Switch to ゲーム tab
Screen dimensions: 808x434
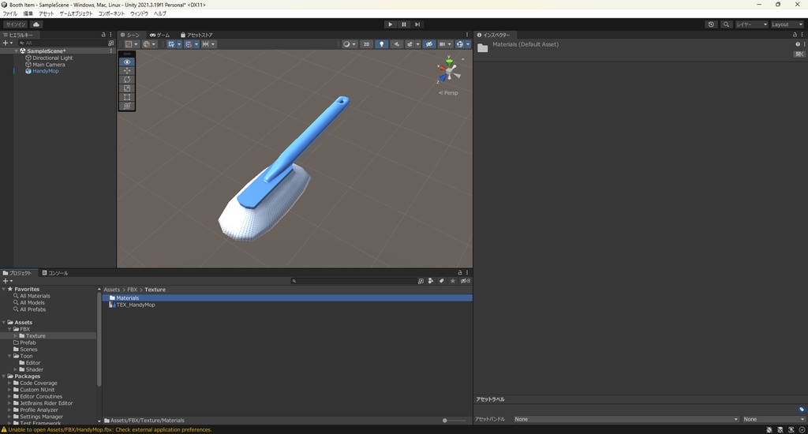tap(159, 35)
